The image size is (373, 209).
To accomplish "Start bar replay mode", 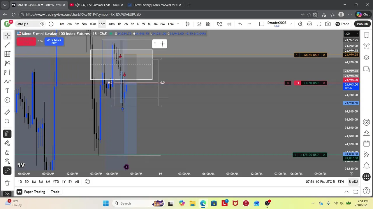I will click(229, 24).
